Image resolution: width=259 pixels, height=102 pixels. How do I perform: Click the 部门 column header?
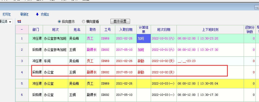pyautogui.click(x=36, y=30)
